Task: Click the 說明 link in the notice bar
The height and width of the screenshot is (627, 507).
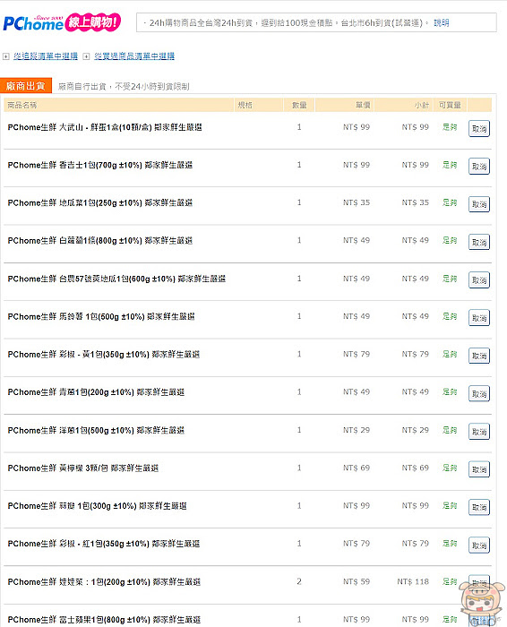Action: [x=441, y=22]
